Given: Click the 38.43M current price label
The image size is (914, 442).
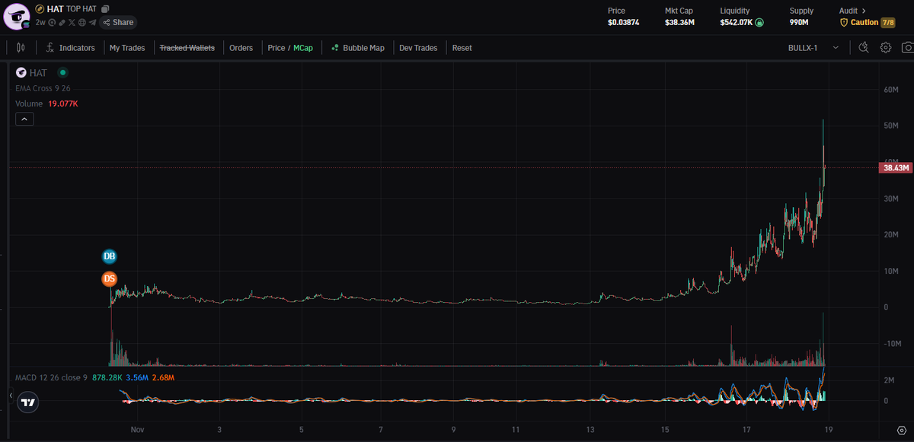Looking at the screenshot, I should tap(896, 167).
